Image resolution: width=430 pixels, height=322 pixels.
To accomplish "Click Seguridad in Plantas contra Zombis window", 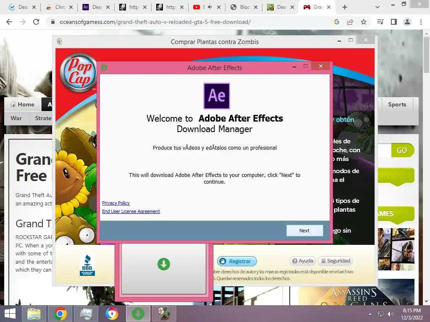I will 336,261.
